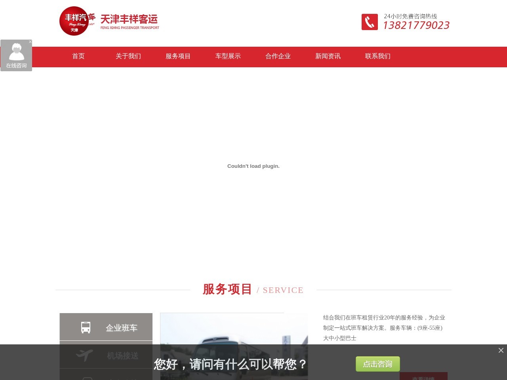Click the 24小时免费咨询热线 label
This screenshot has width=507, height=380.
click(x=410, y=16)
